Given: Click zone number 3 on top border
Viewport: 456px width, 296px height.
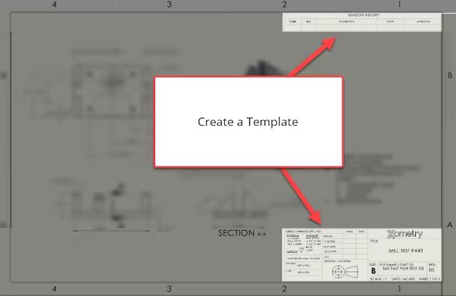Looking at the screenshot, I should tap(170, 5).
